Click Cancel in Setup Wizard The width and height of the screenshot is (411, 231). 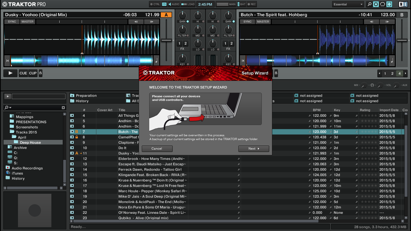[157, 149]
